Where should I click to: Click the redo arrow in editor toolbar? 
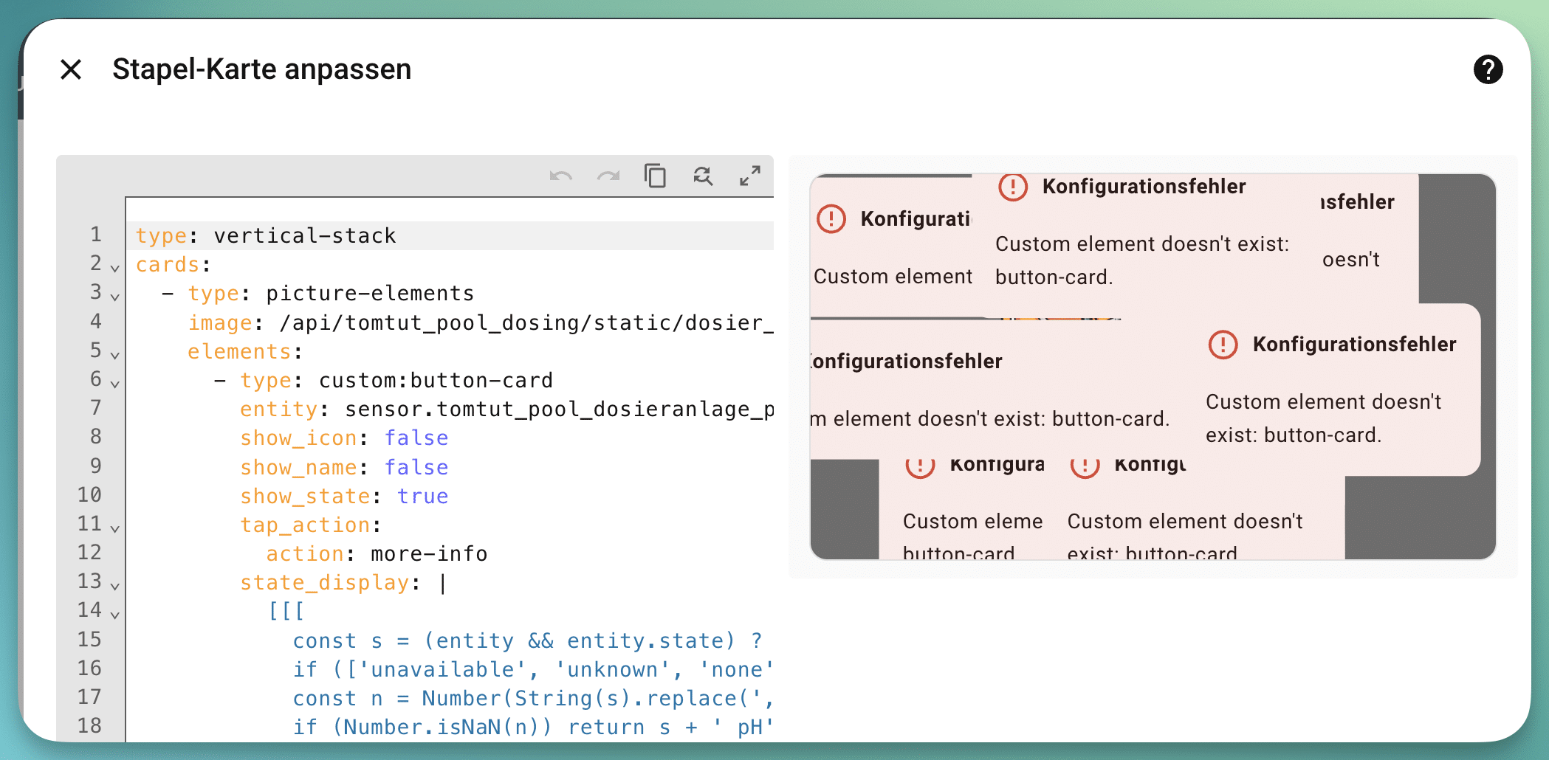click(x=608, y=176)
